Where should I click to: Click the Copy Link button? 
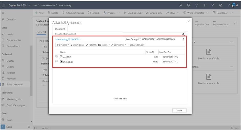point(117,45)
